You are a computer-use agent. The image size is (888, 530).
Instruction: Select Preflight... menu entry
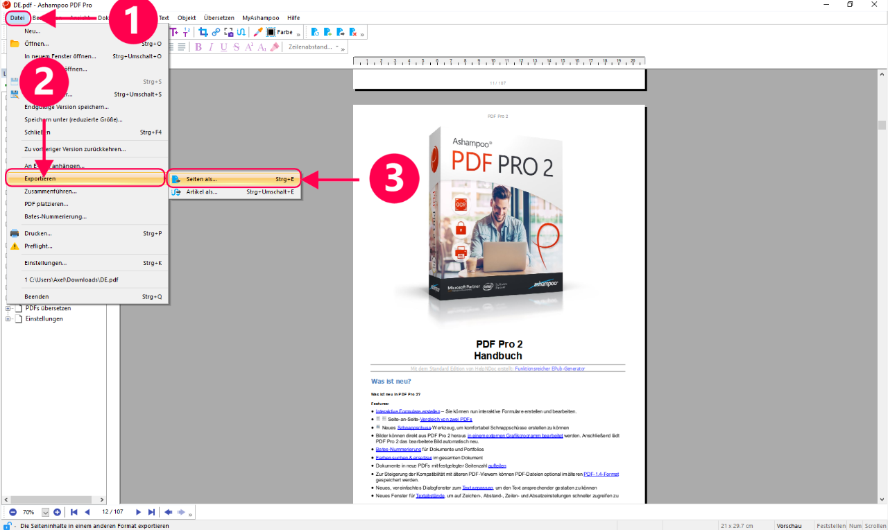pos(87,246)
